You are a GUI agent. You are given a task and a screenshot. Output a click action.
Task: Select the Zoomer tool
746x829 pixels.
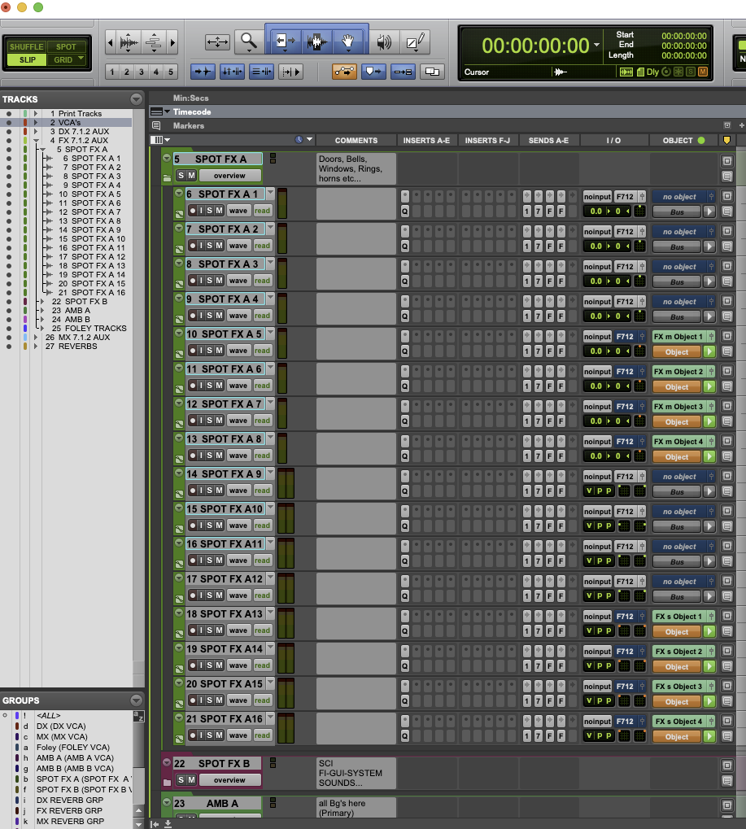(246, 41)
